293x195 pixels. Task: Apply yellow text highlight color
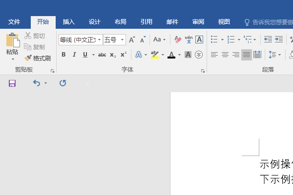(x=155, y=55)
